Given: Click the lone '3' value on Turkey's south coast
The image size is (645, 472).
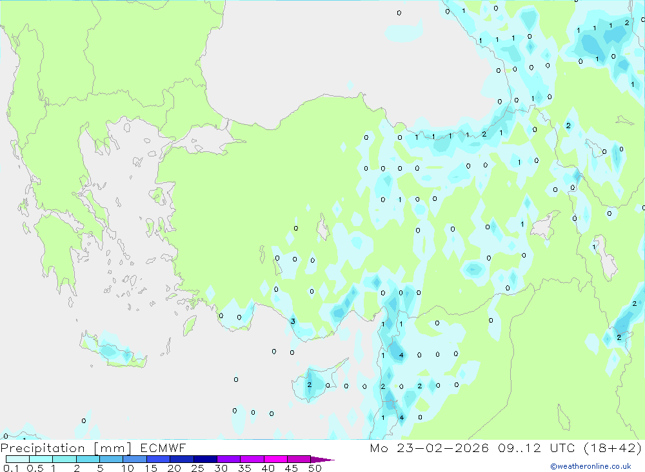Looking at the screenshot, I should [293, 321].
